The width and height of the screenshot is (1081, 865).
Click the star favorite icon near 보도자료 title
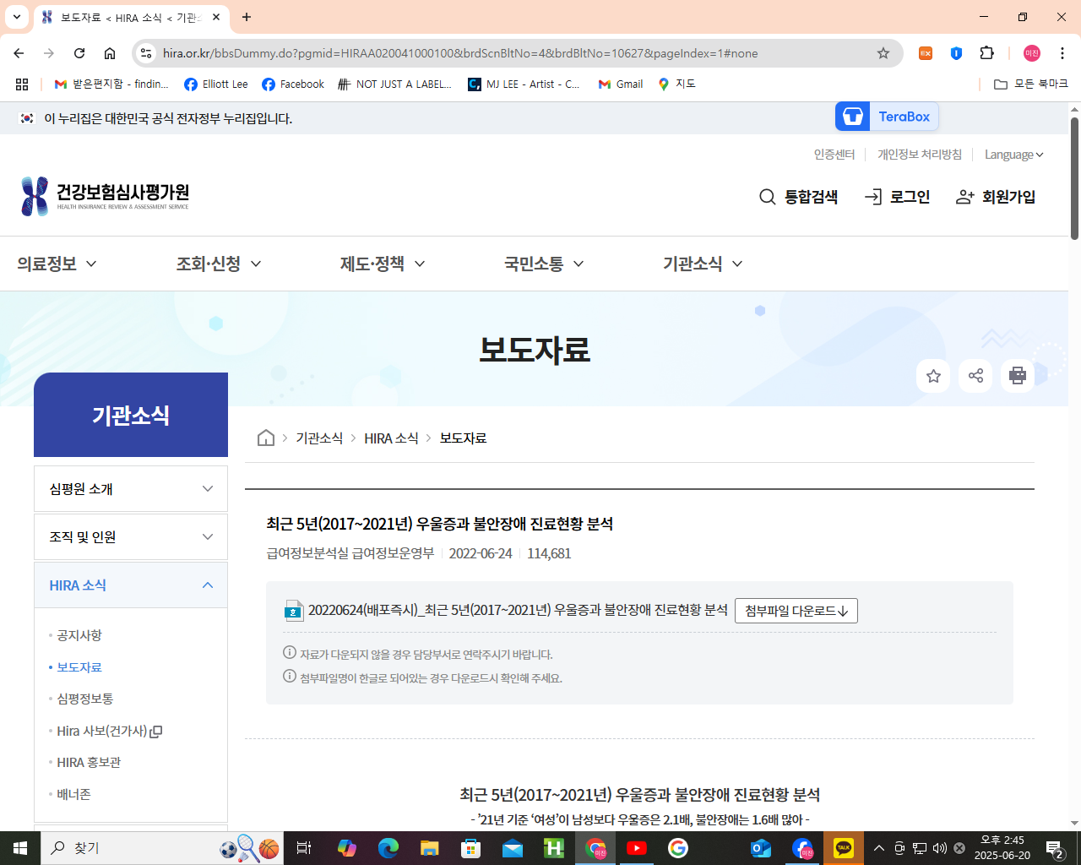tap(932, 376)
